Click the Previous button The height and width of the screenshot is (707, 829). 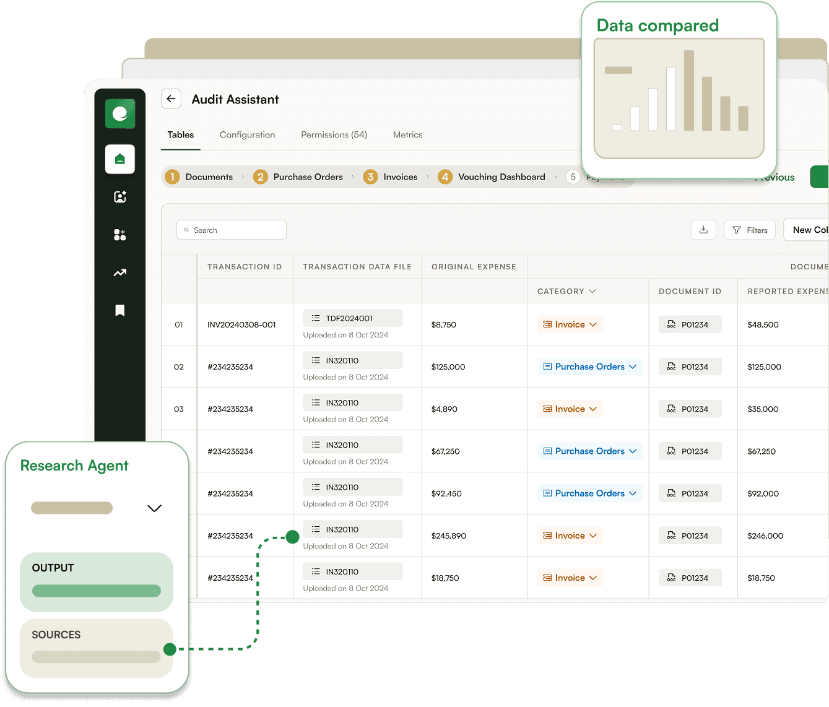pos(775,177)
